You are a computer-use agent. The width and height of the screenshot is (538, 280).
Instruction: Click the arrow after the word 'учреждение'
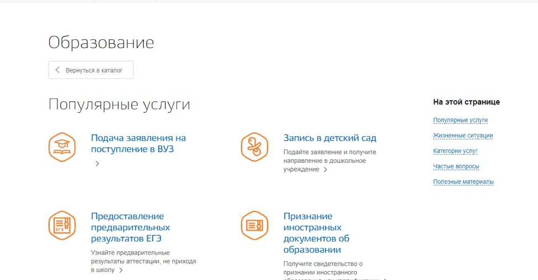[x=325, y=170]
